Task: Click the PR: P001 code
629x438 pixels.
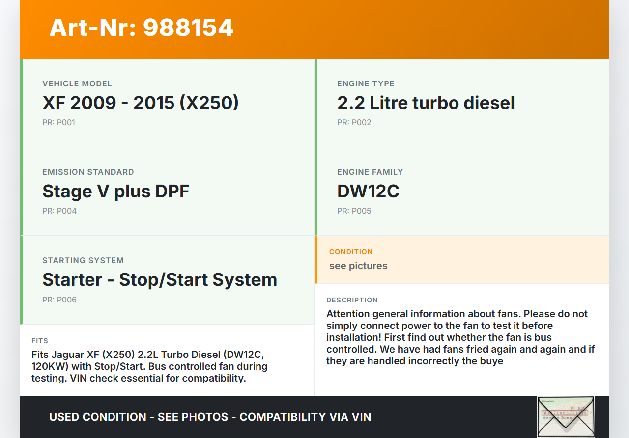Action: [58, 122]
